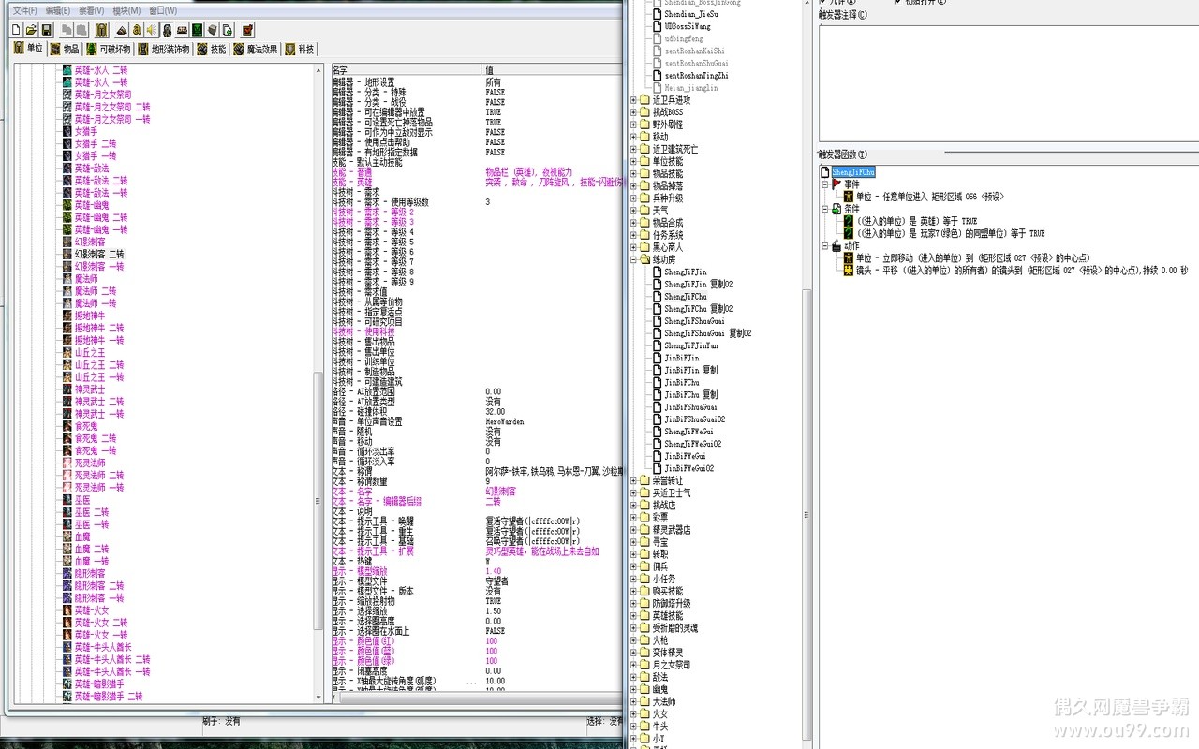Click the portrait icon beside 英雄-火女
The width and height of the screenshot is (1199, 749).
[x=67, y=609]
